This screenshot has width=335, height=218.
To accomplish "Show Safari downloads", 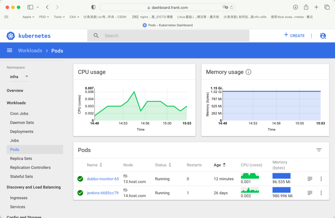I will [295, 7].
